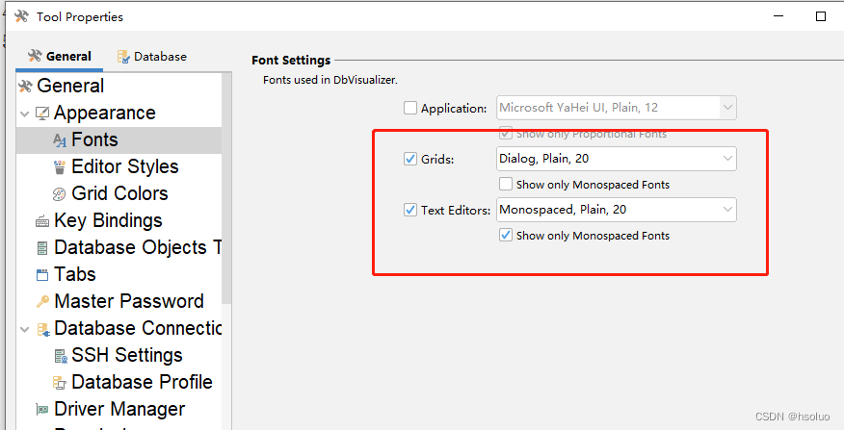844x430 pixels.
Task: Click the Appearance monitor icon
Action: tap(42, 114)
